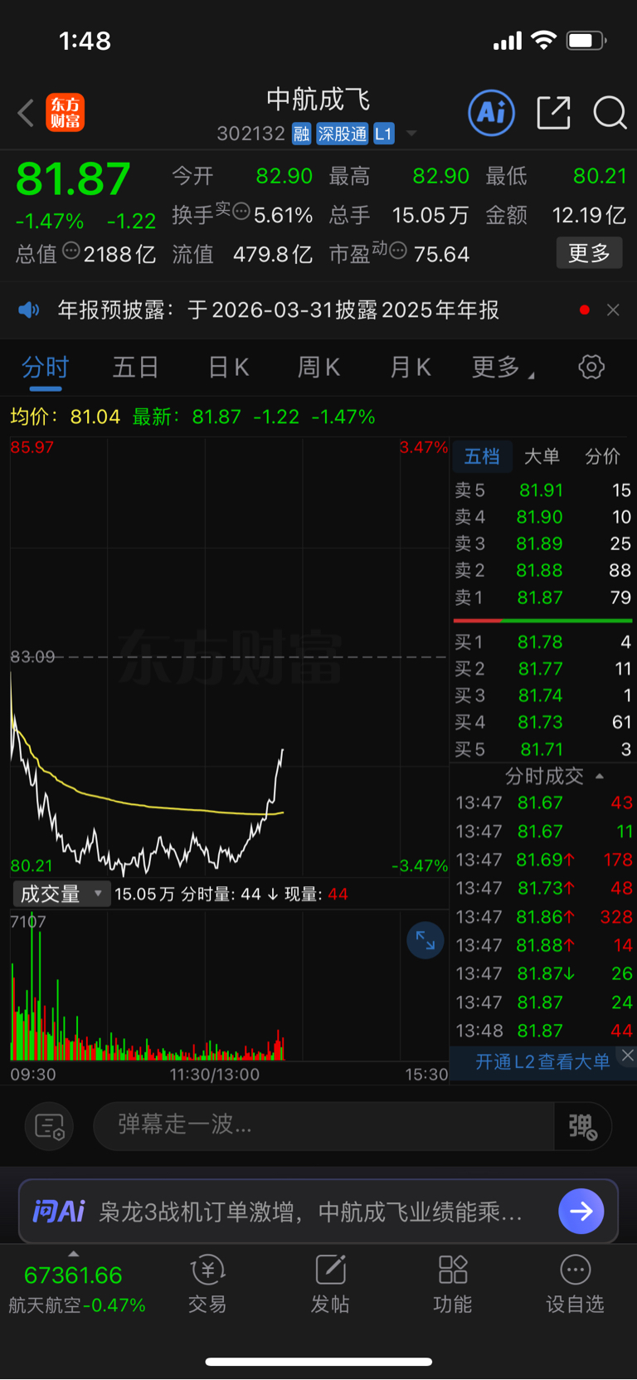The height and width of the screenshot is (1380, 637).
Task: Tap the 融 margin badge
Action: click(301, 134)
